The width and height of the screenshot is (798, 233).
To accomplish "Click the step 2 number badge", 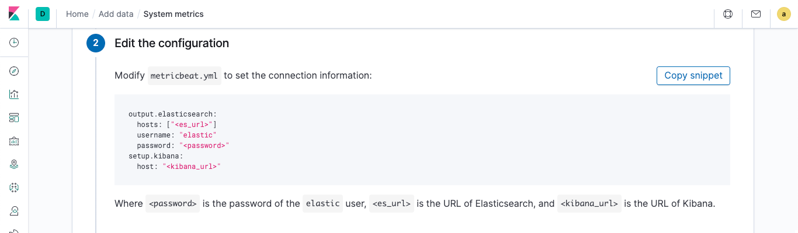I will (x=96, y=43).
